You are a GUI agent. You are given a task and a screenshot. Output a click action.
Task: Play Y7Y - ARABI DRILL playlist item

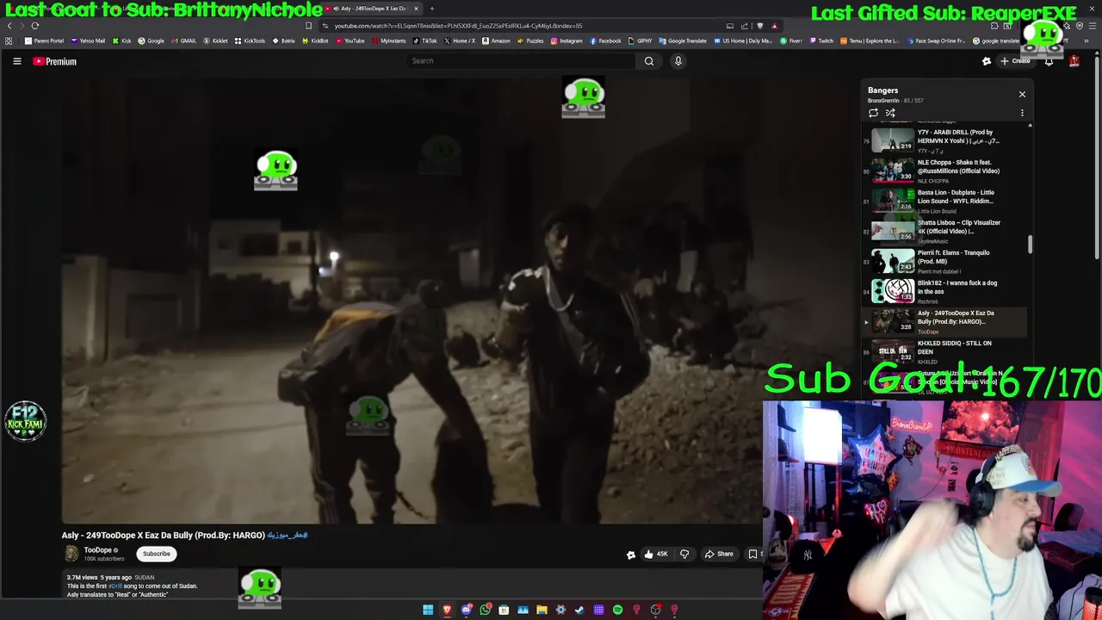(x=944, y=140)
